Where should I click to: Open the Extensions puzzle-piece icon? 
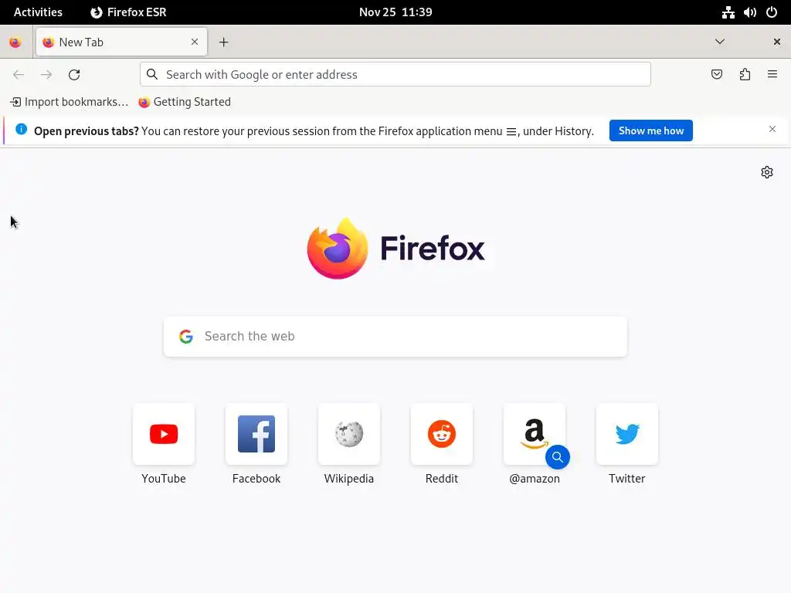click(x=745, y=74)
